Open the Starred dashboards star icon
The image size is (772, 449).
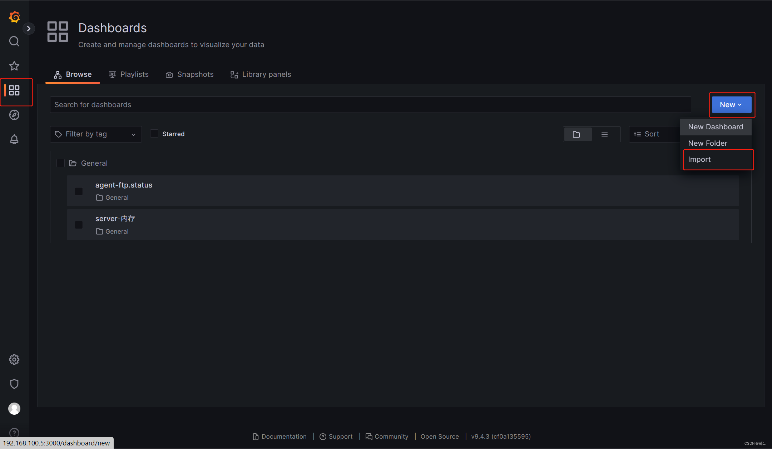[14, 66]
